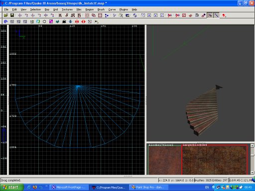Toggle patch drill-down row and column selection
The height and width of the screenshot is (191, 255).
pyautogui.click(x=217, y=15)
